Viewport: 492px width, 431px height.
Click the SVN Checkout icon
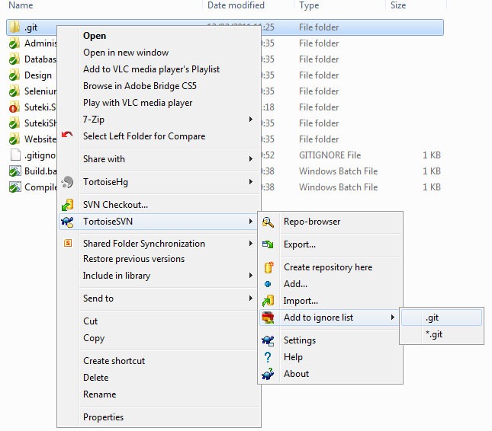click(67, 205)
